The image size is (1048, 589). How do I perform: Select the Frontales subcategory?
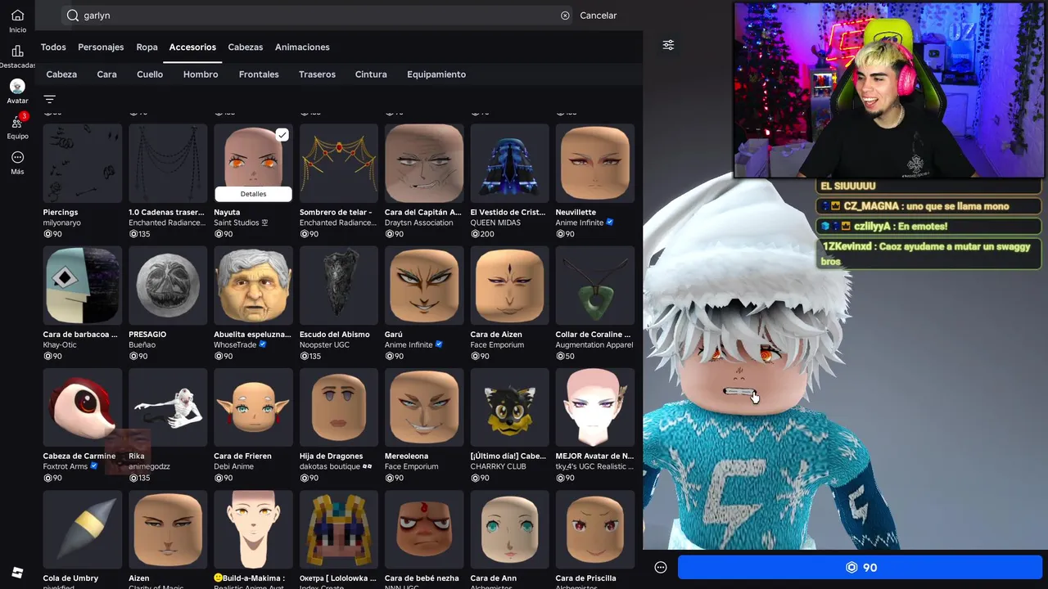259,74
